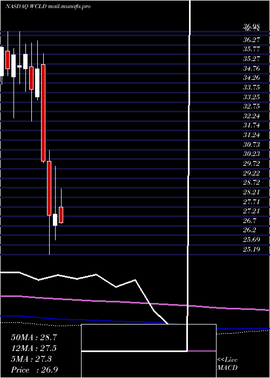
Task: Click the 34.26 price axis label
Action: coord(252,78)
